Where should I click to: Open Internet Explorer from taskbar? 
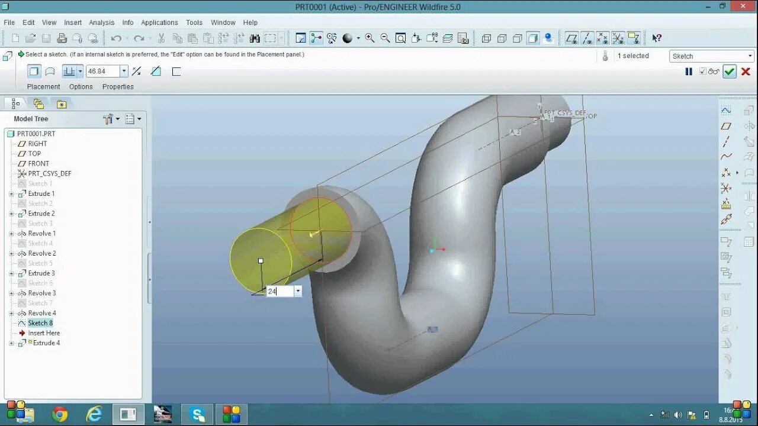pos(94,414)
